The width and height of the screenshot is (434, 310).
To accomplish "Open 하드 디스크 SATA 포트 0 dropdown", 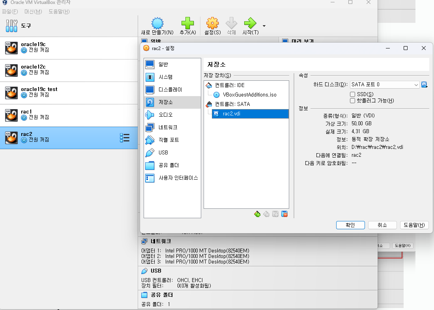I will pyautogui.click(x=385, y=85).
